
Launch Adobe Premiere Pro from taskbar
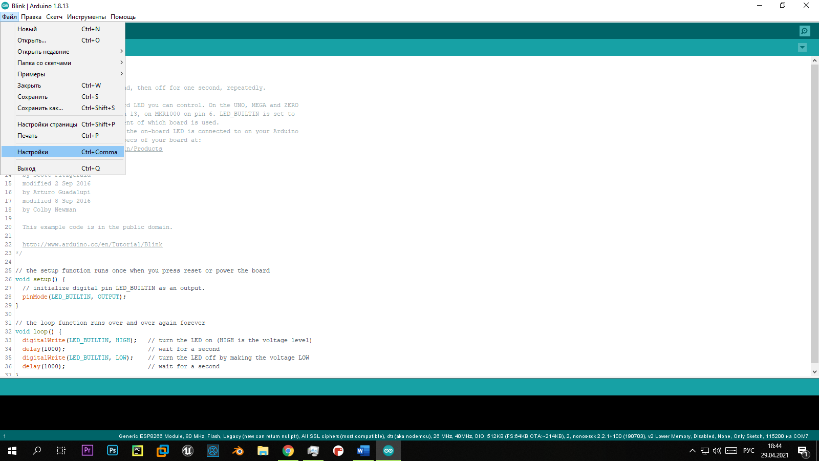pos(88,451)
